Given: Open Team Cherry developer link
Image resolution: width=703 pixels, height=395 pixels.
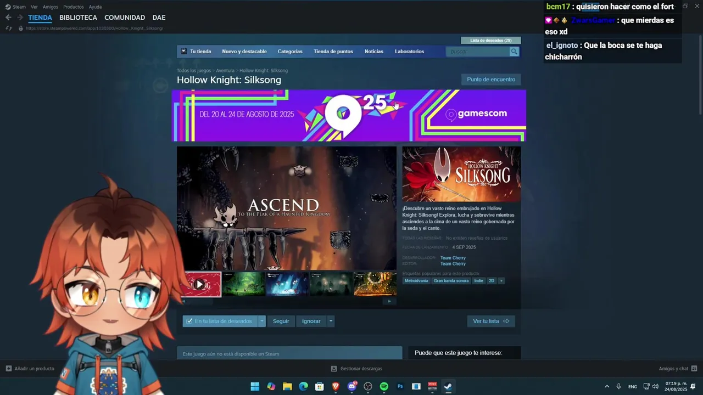Looking at the screenshot, I should (x=453, y=258).
